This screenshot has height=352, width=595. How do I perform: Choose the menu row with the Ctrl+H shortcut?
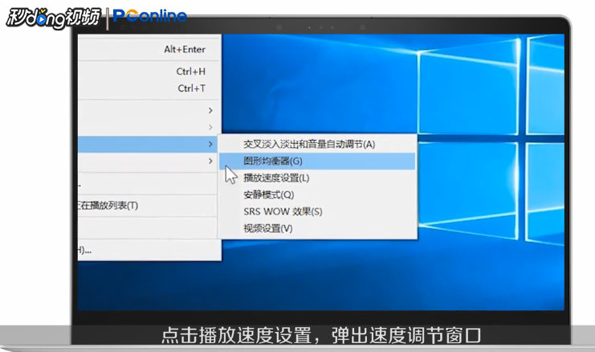(149, 72)
